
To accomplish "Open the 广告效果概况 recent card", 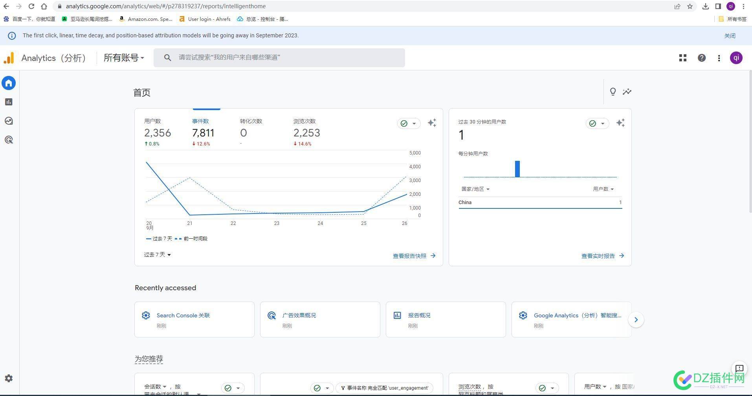I will coord(320,319).
